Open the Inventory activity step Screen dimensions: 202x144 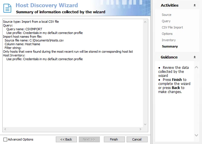pyautogui.click(x=169, y=40)
